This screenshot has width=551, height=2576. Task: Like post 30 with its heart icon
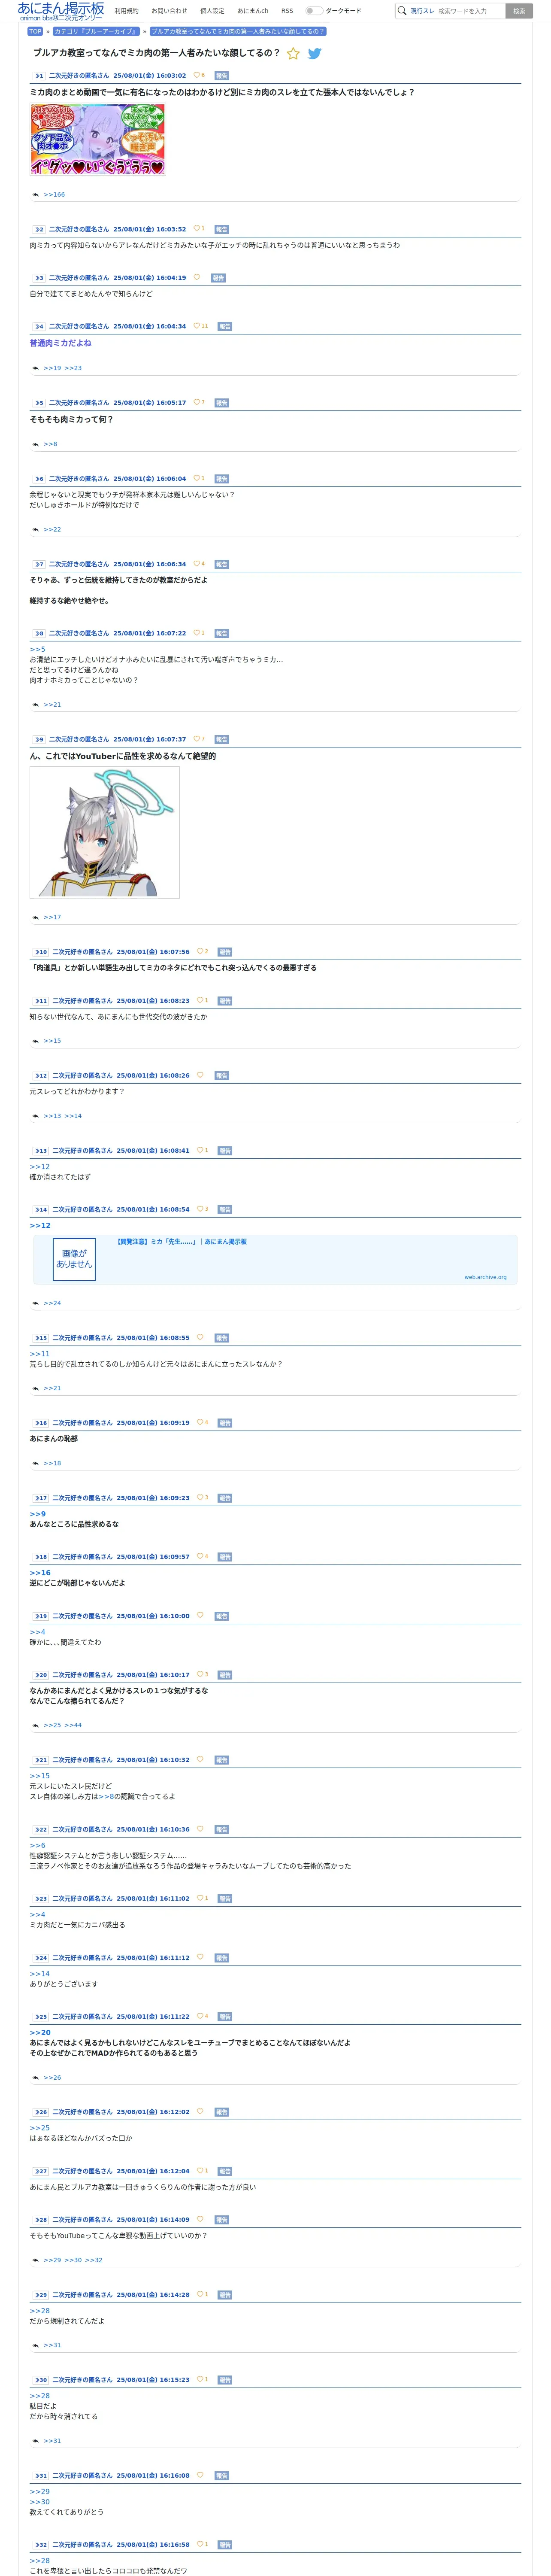[x=200, y=2380]
